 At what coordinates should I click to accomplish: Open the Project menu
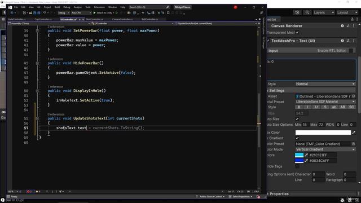(x=47, y=7)
